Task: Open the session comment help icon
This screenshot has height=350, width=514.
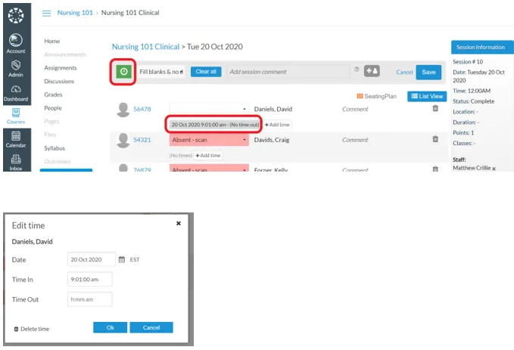Action: pos(357,69)
